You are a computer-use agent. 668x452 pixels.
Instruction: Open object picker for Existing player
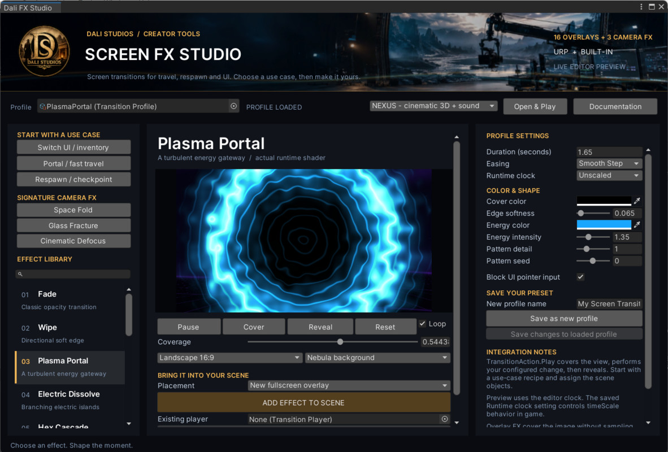coord(444,419)
